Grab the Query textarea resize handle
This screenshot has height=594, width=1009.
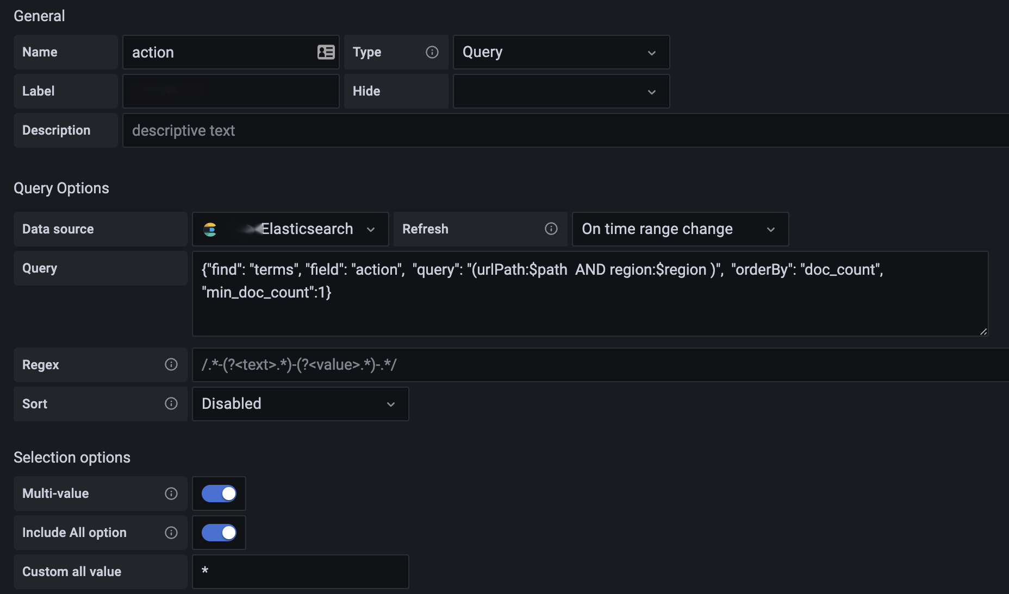[x=983, y=331]
